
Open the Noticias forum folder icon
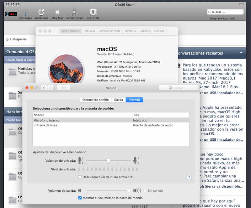point(12,72)
